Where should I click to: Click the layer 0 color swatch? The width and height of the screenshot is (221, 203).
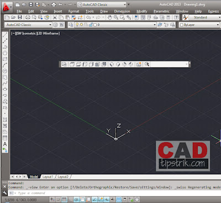(95, 25)
